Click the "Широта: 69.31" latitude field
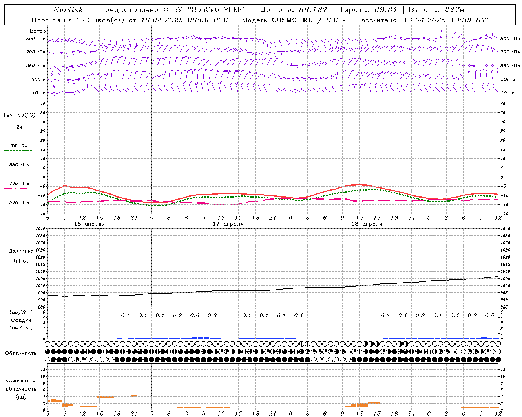Viewport: 522px width, 417px height. click(368, 10)
